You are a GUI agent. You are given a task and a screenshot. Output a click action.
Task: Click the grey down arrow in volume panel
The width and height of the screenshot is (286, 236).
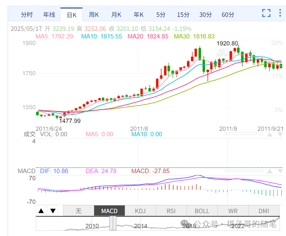point(280,135)
